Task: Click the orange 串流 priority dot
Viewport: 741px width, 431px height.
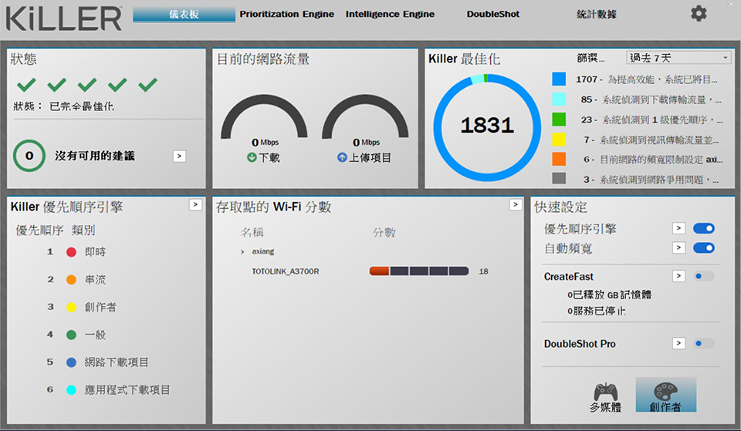Action: coord(71,280)
